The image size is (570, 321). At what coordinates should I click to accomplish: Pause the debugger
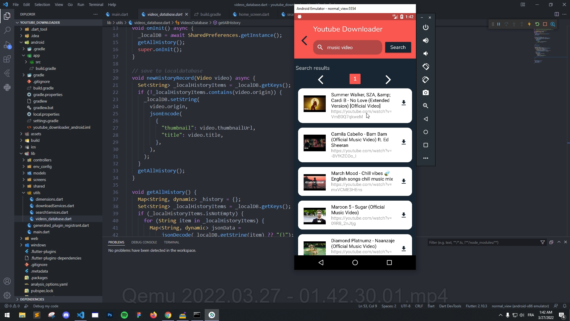coord(499,24)
